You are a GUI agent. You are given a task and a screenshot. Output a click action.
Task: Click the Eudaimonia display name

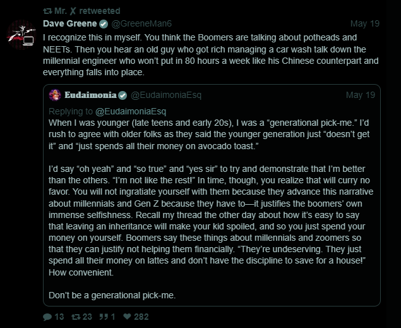click(x=90, y=95)
